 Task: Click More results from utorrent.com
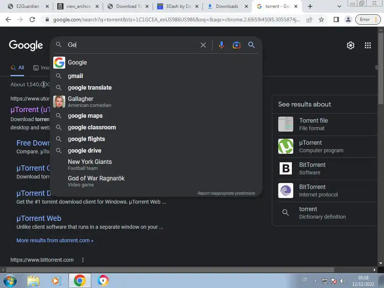[x=55, y=240]
